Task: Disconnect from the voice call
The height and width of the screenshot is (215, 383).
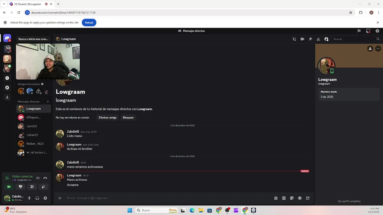Action: point(45,178)
